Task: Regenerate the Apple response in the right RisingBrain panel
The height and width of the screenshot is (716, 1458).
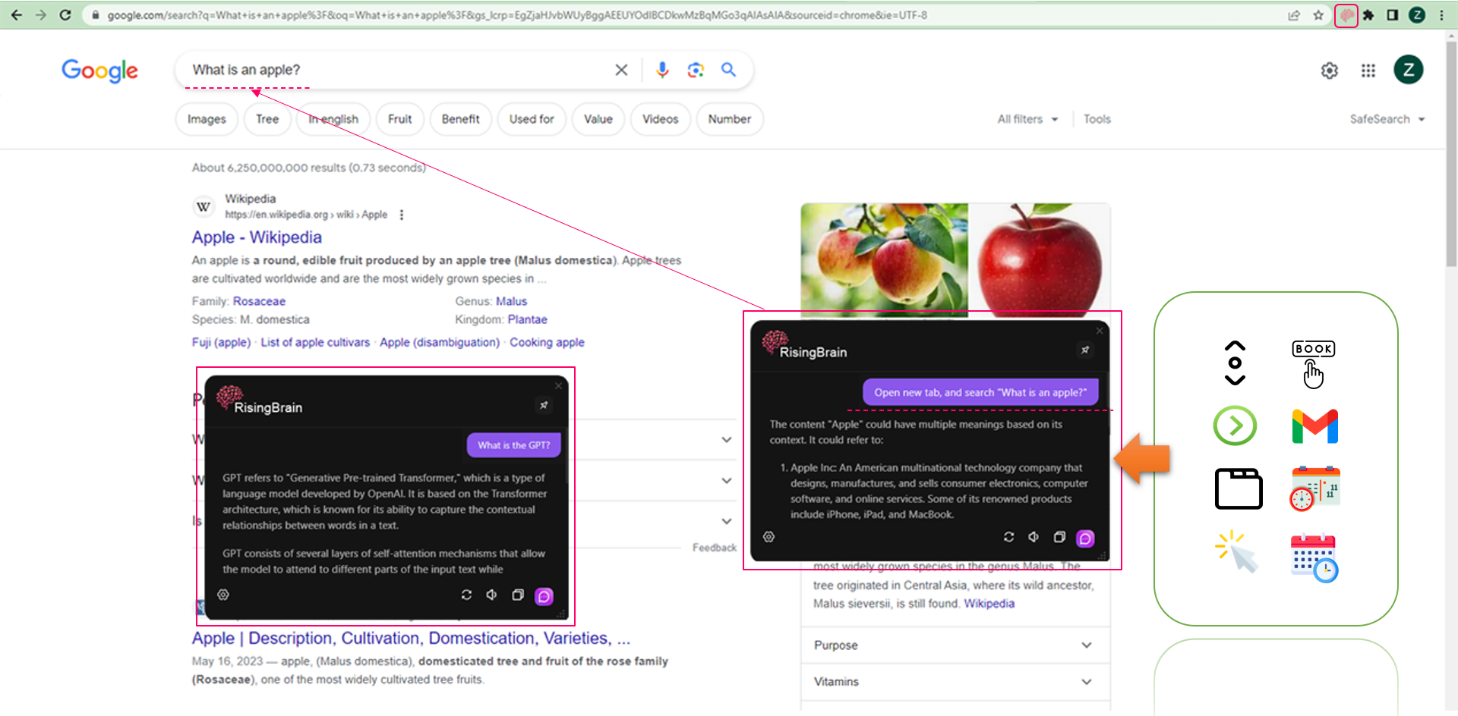Action: click(x=1008, y=537)
